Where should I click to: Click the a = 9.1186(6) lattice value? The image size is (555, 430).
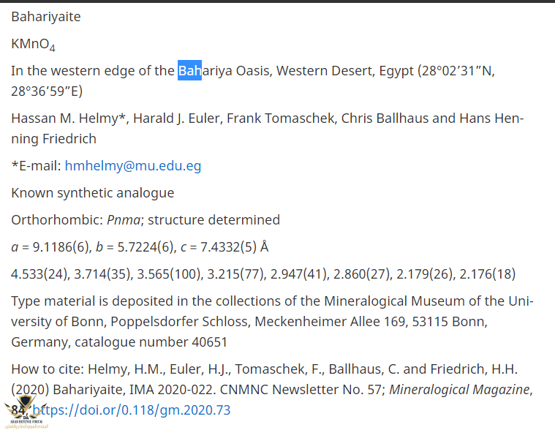(51, 246)
